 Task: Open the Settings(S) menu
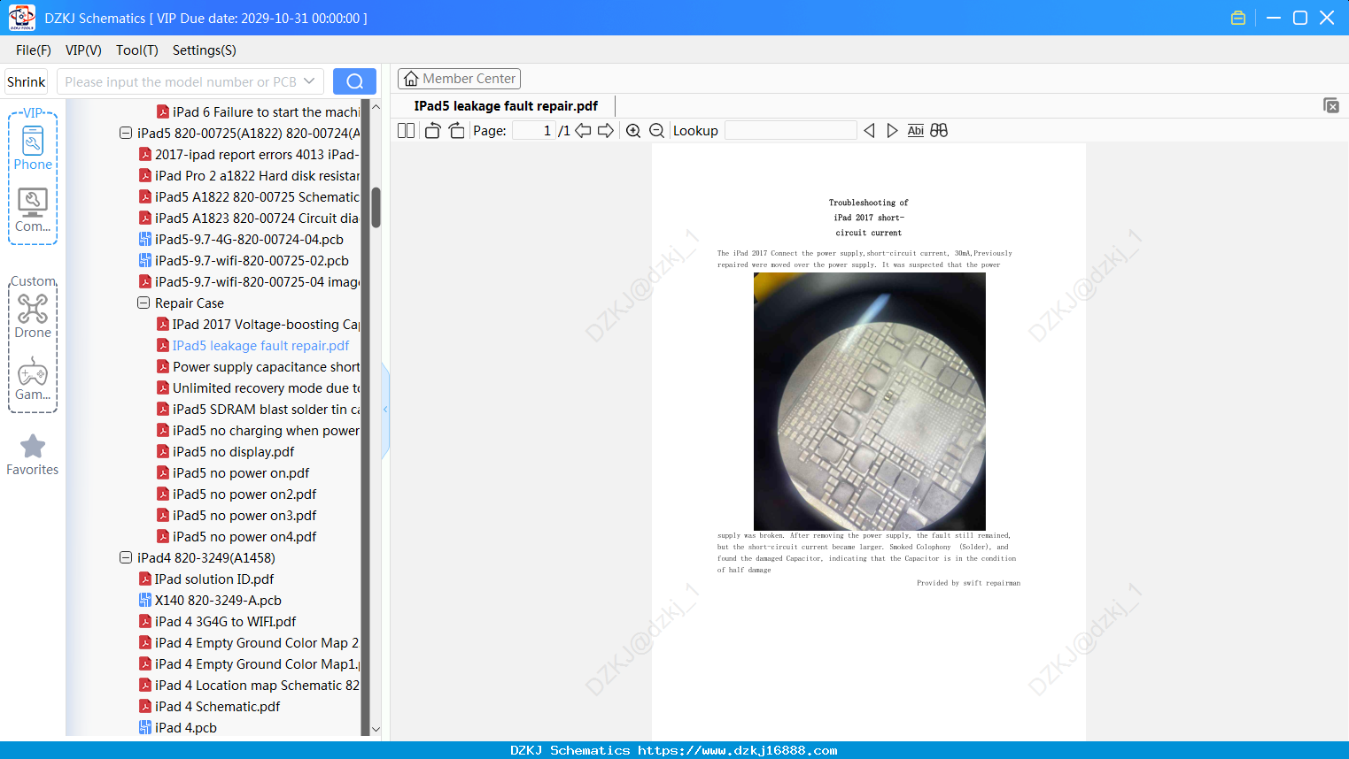coord(205,50)
